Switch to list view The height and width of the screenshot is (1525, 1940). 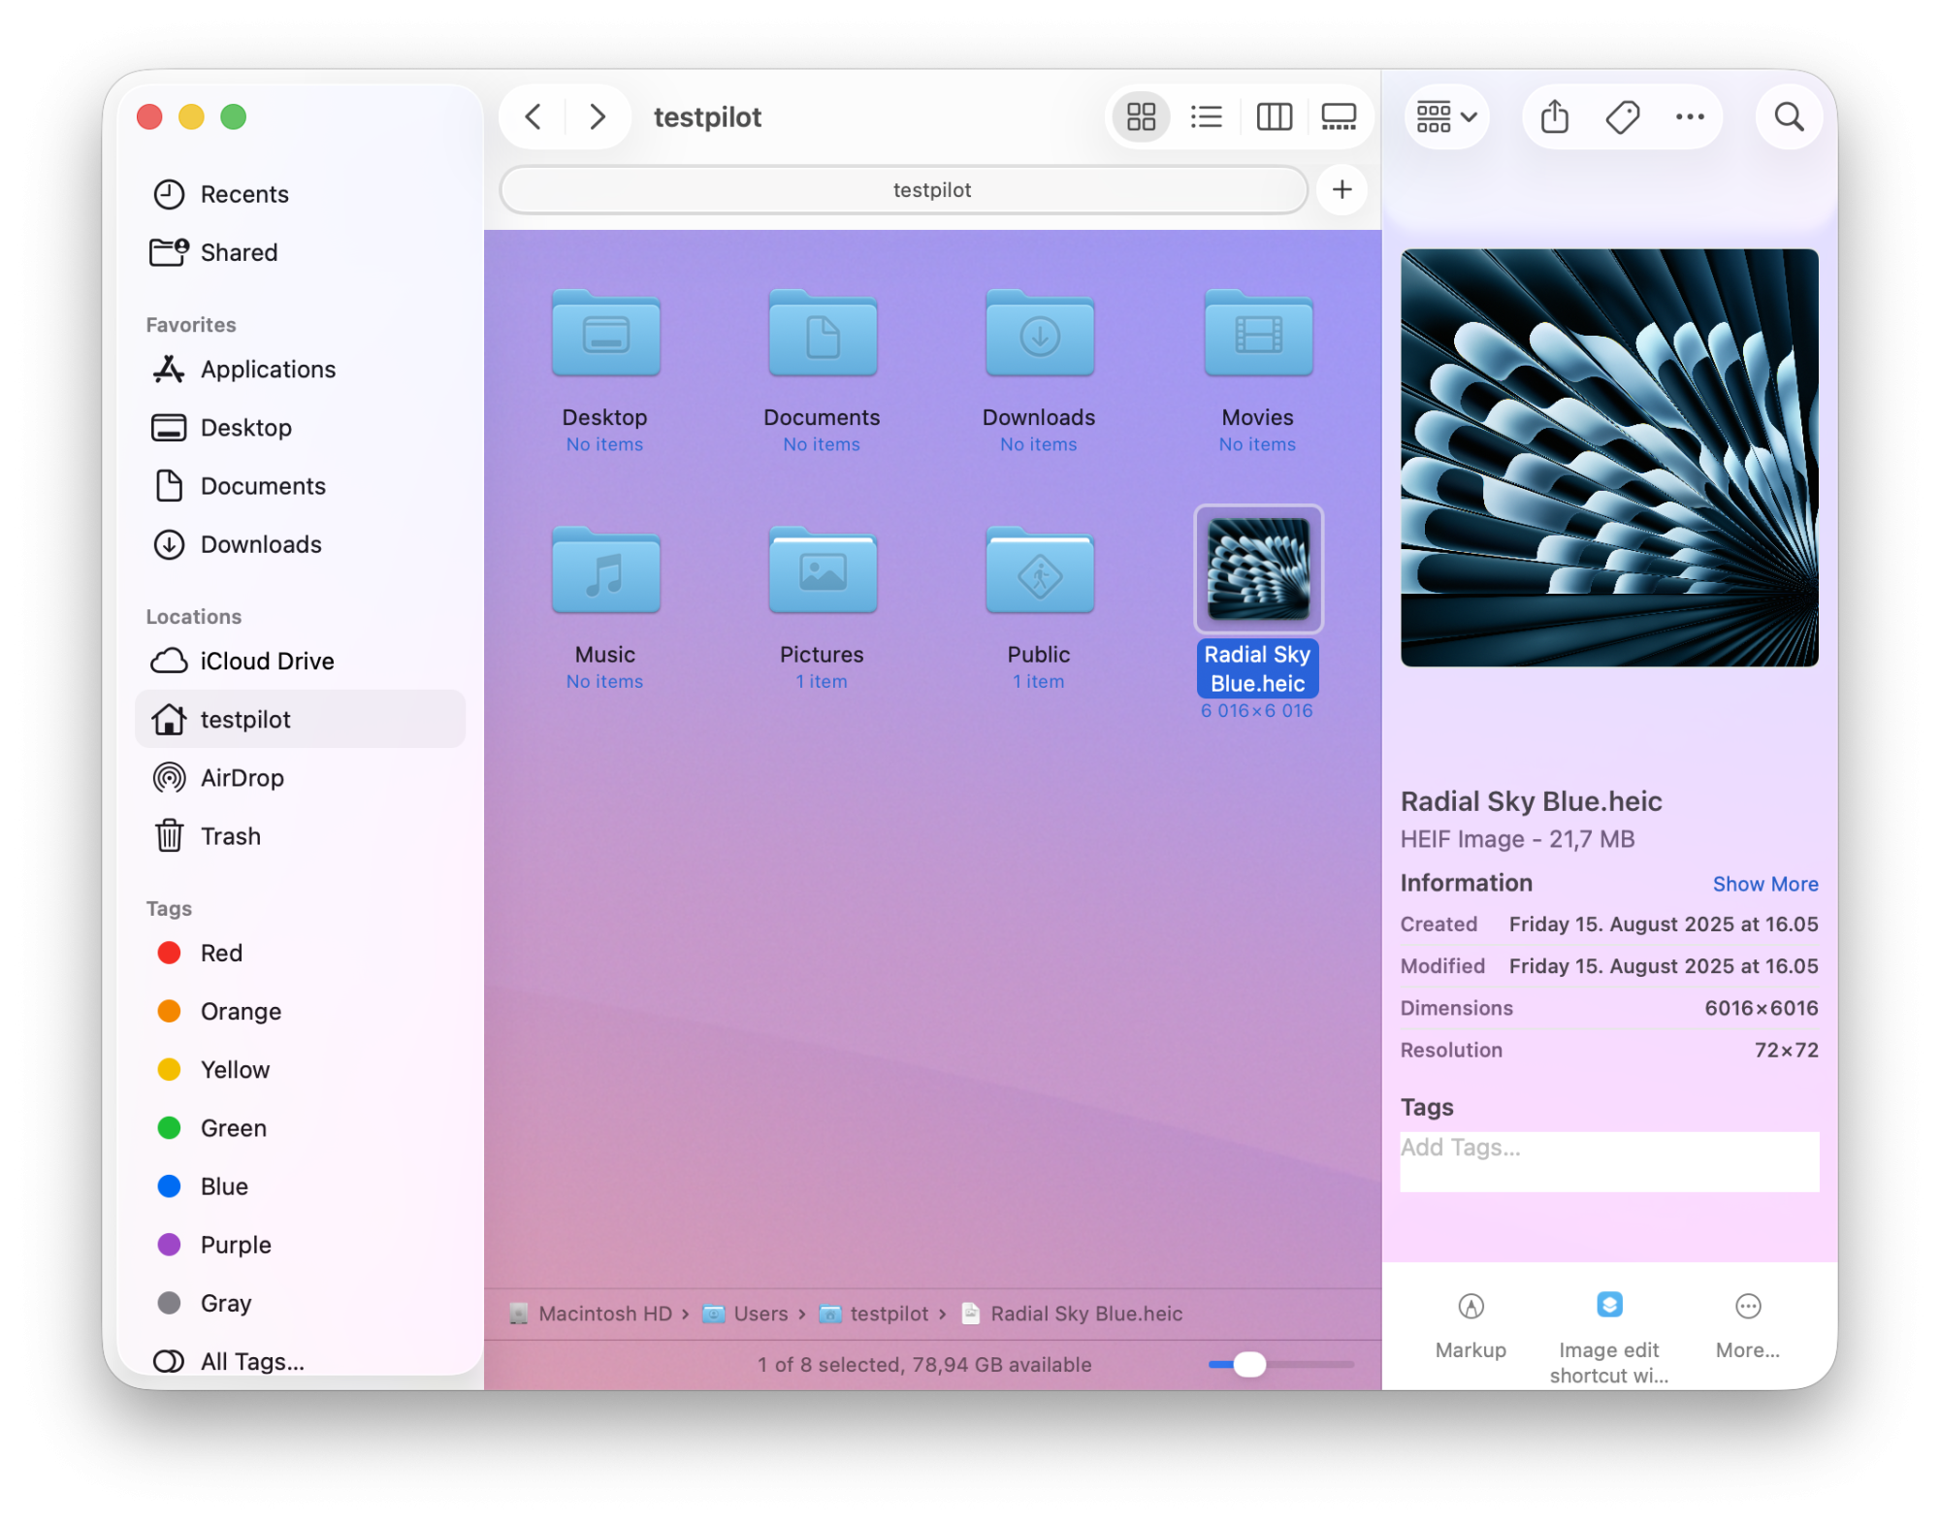click(x=1206, y=117)
